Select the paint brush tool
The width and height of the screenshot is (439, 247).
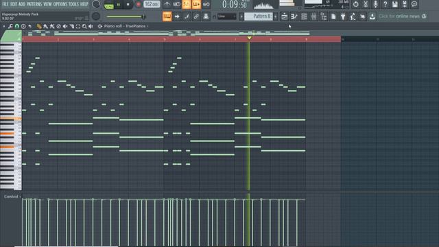pos(46,26)
